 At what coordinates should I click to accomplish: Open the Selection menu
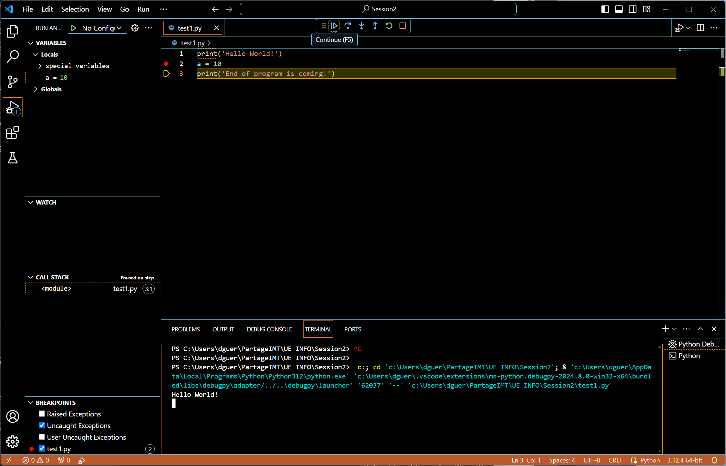pos(75,9)
